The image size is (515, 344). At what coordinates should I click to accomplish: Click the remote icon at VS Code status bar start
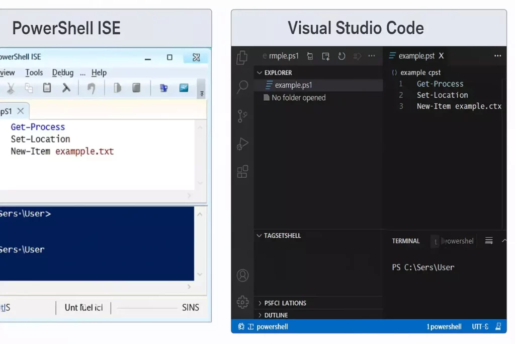click(241, 326)
